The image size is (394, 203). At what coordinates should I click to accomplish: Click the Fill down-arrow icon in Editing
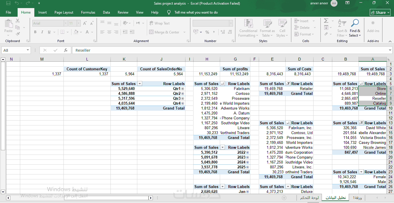click(326, 28)
